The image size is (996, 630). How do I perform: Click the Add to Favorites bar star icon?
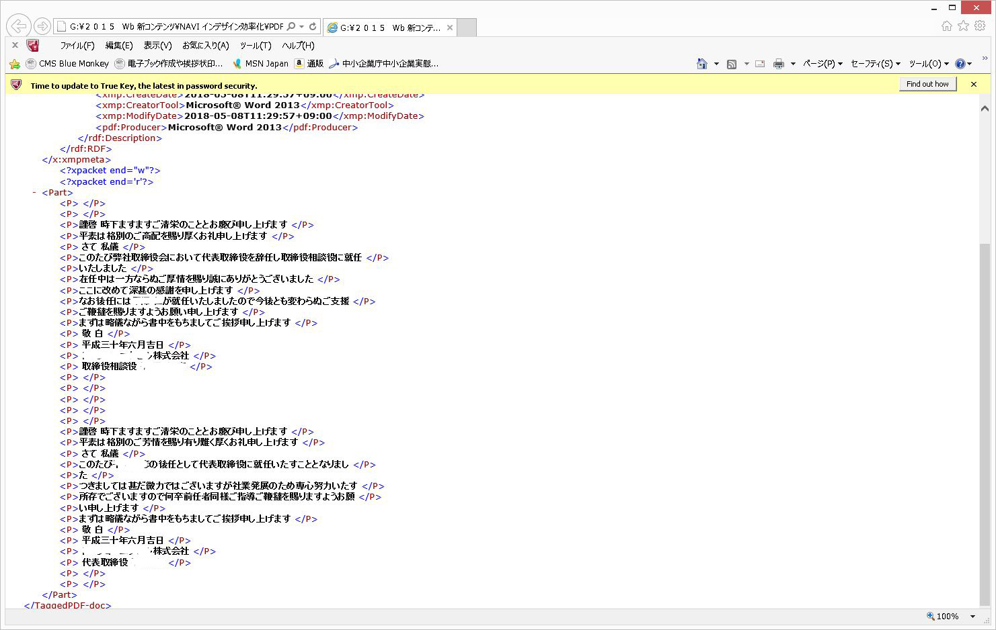coord(15,64)
